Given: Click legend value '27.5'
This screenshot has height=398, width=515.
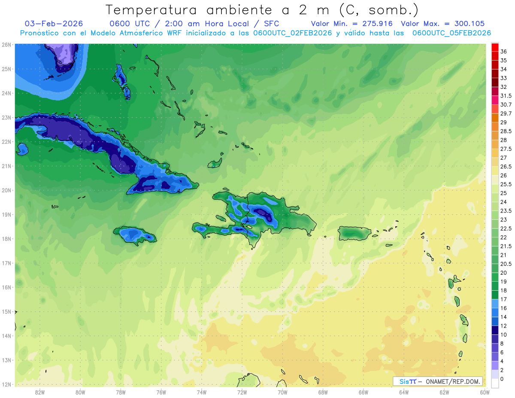Looking at the screenshot, I should (x=506, y=149).
